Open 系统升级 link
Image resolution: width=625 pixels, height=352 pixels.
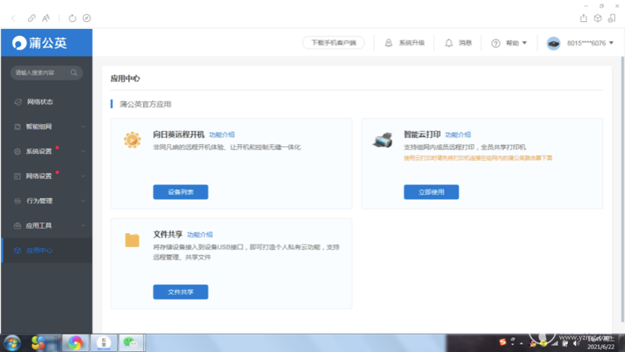pyautogui.click(x=412, y=43)
